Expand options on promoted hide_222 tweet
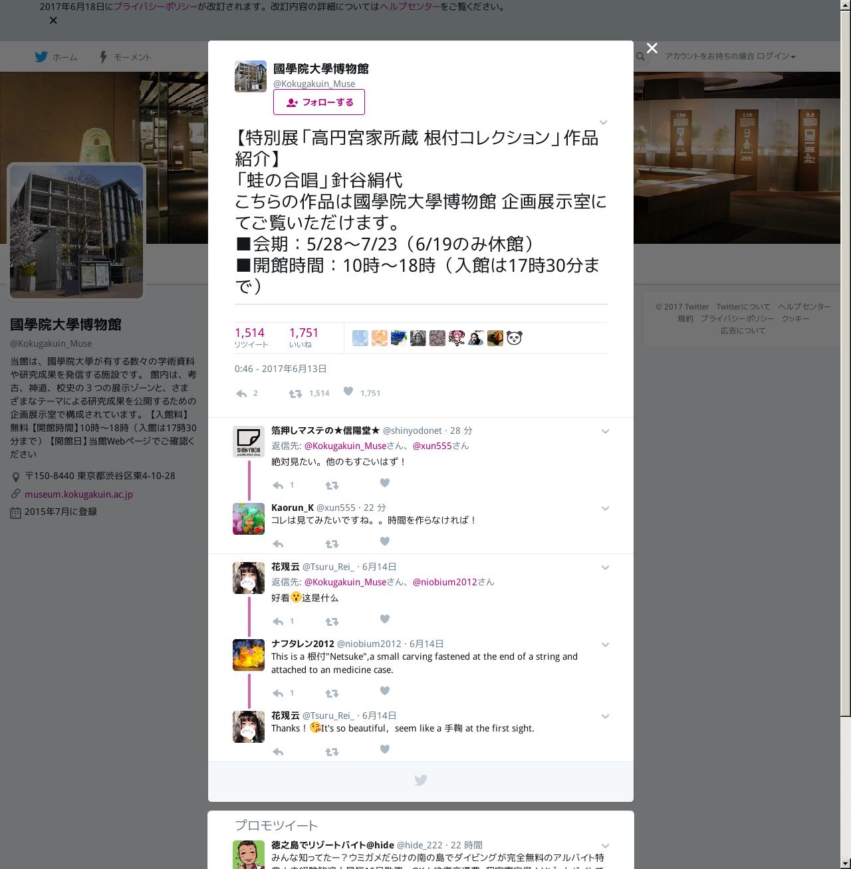 606,846
